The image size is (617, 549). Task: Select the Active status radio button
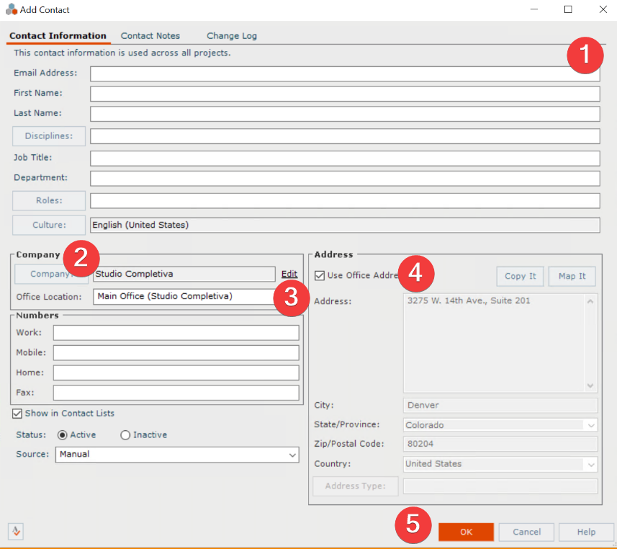coord(65,434)
